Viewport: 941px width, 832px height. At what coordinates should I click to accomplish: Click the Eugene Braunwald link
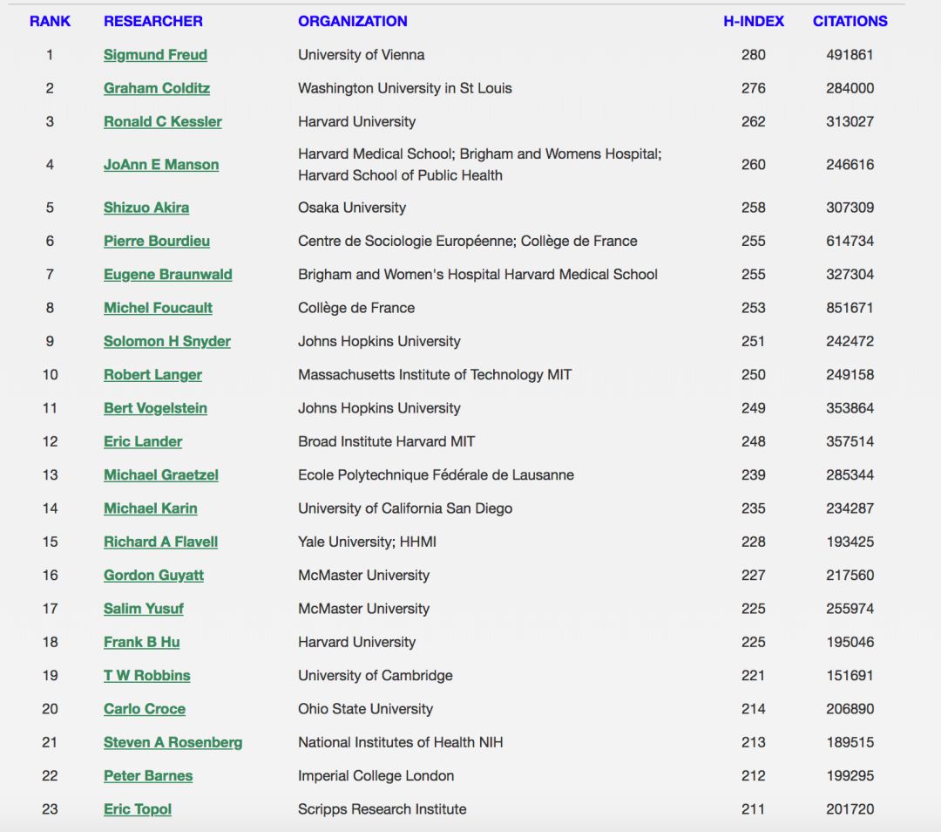tap(168, 275)
